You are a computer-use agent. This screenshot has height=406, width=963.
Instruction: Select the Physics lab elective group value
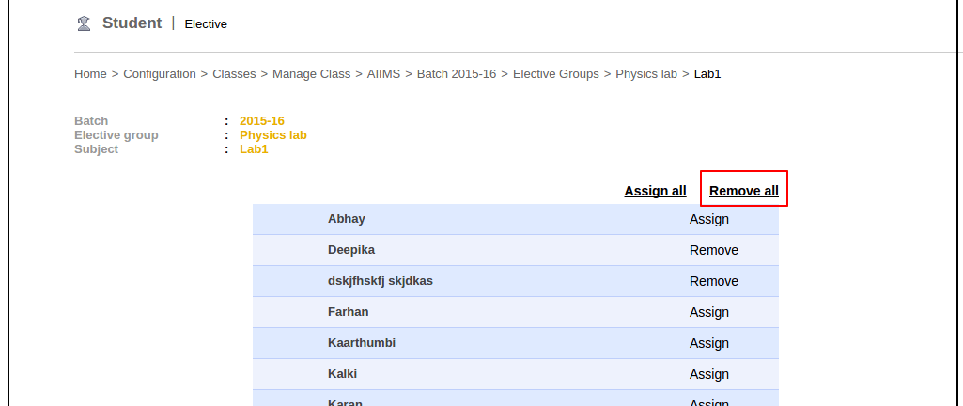tap(273, 134)
